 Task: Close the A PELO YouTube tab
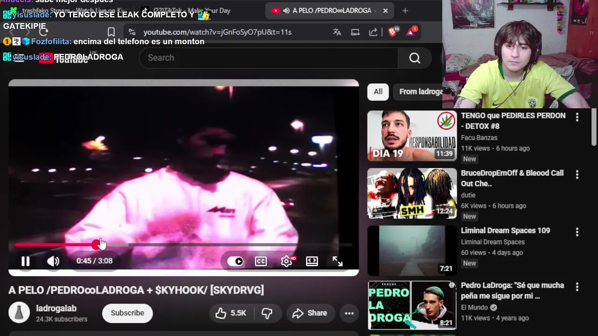tap(385, 11)
